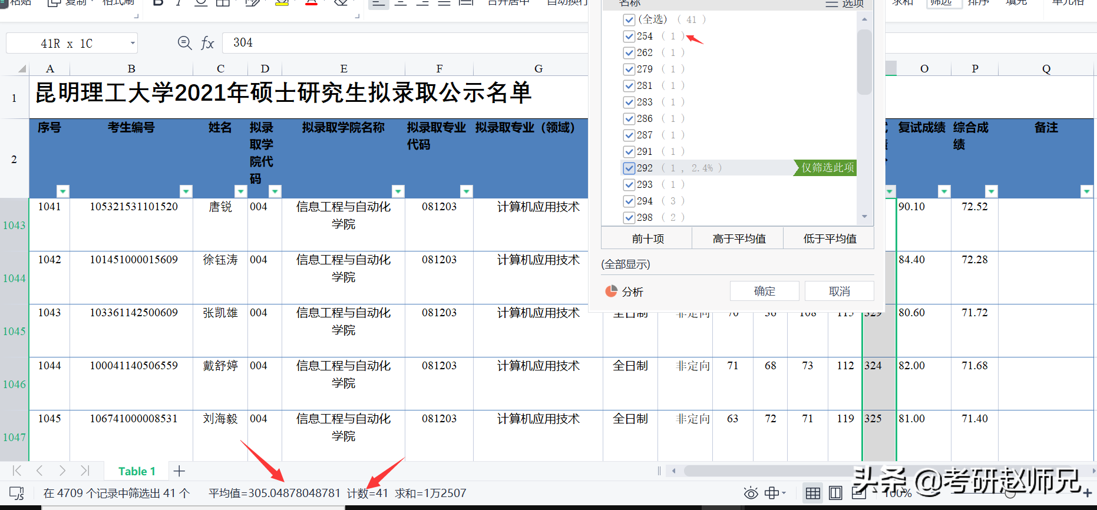
Task: Uncheck the 298 filter checkbox
Action: [x=629, y=217]
